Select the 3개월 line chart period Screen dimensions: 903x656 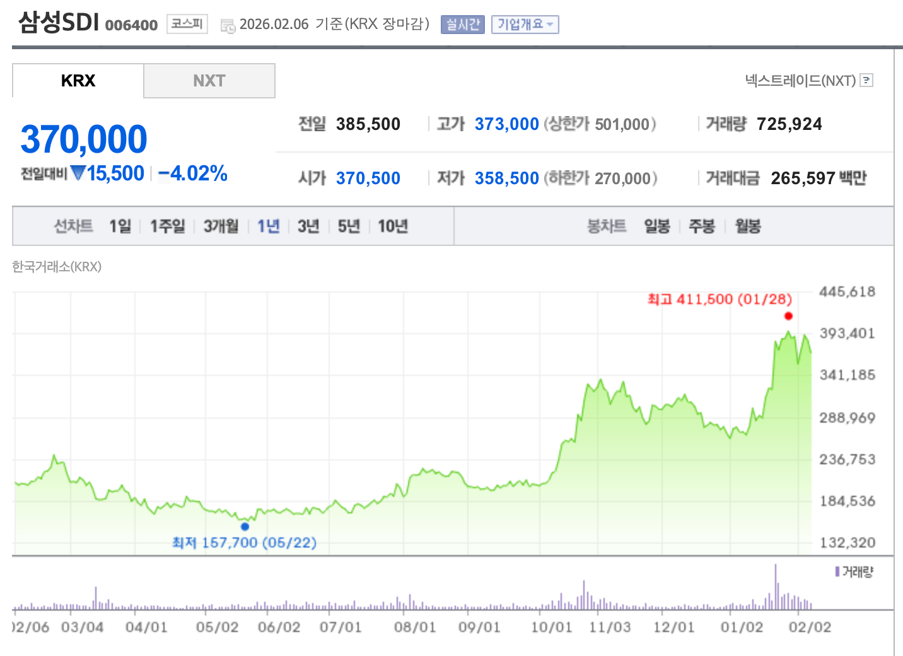coord(221,226)
